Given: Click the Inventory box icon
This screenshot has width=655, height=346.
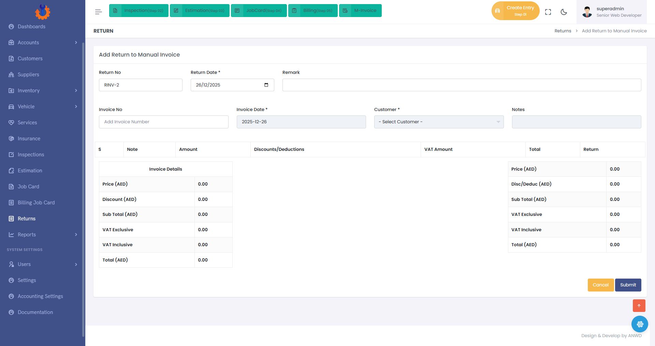Looking at the screenshot, I should [x=11, y=91].
